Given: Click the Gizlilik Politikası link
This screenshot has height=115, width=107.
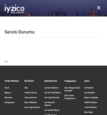Looking at the screenshot, I should [x=91, y=102].
